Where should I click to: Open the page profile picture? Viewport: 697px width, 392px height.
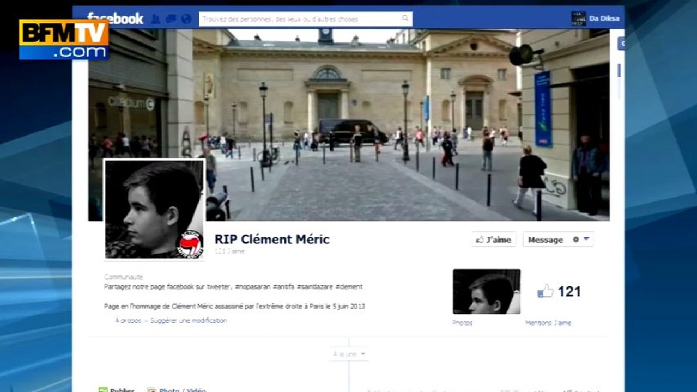pos(155,209)
